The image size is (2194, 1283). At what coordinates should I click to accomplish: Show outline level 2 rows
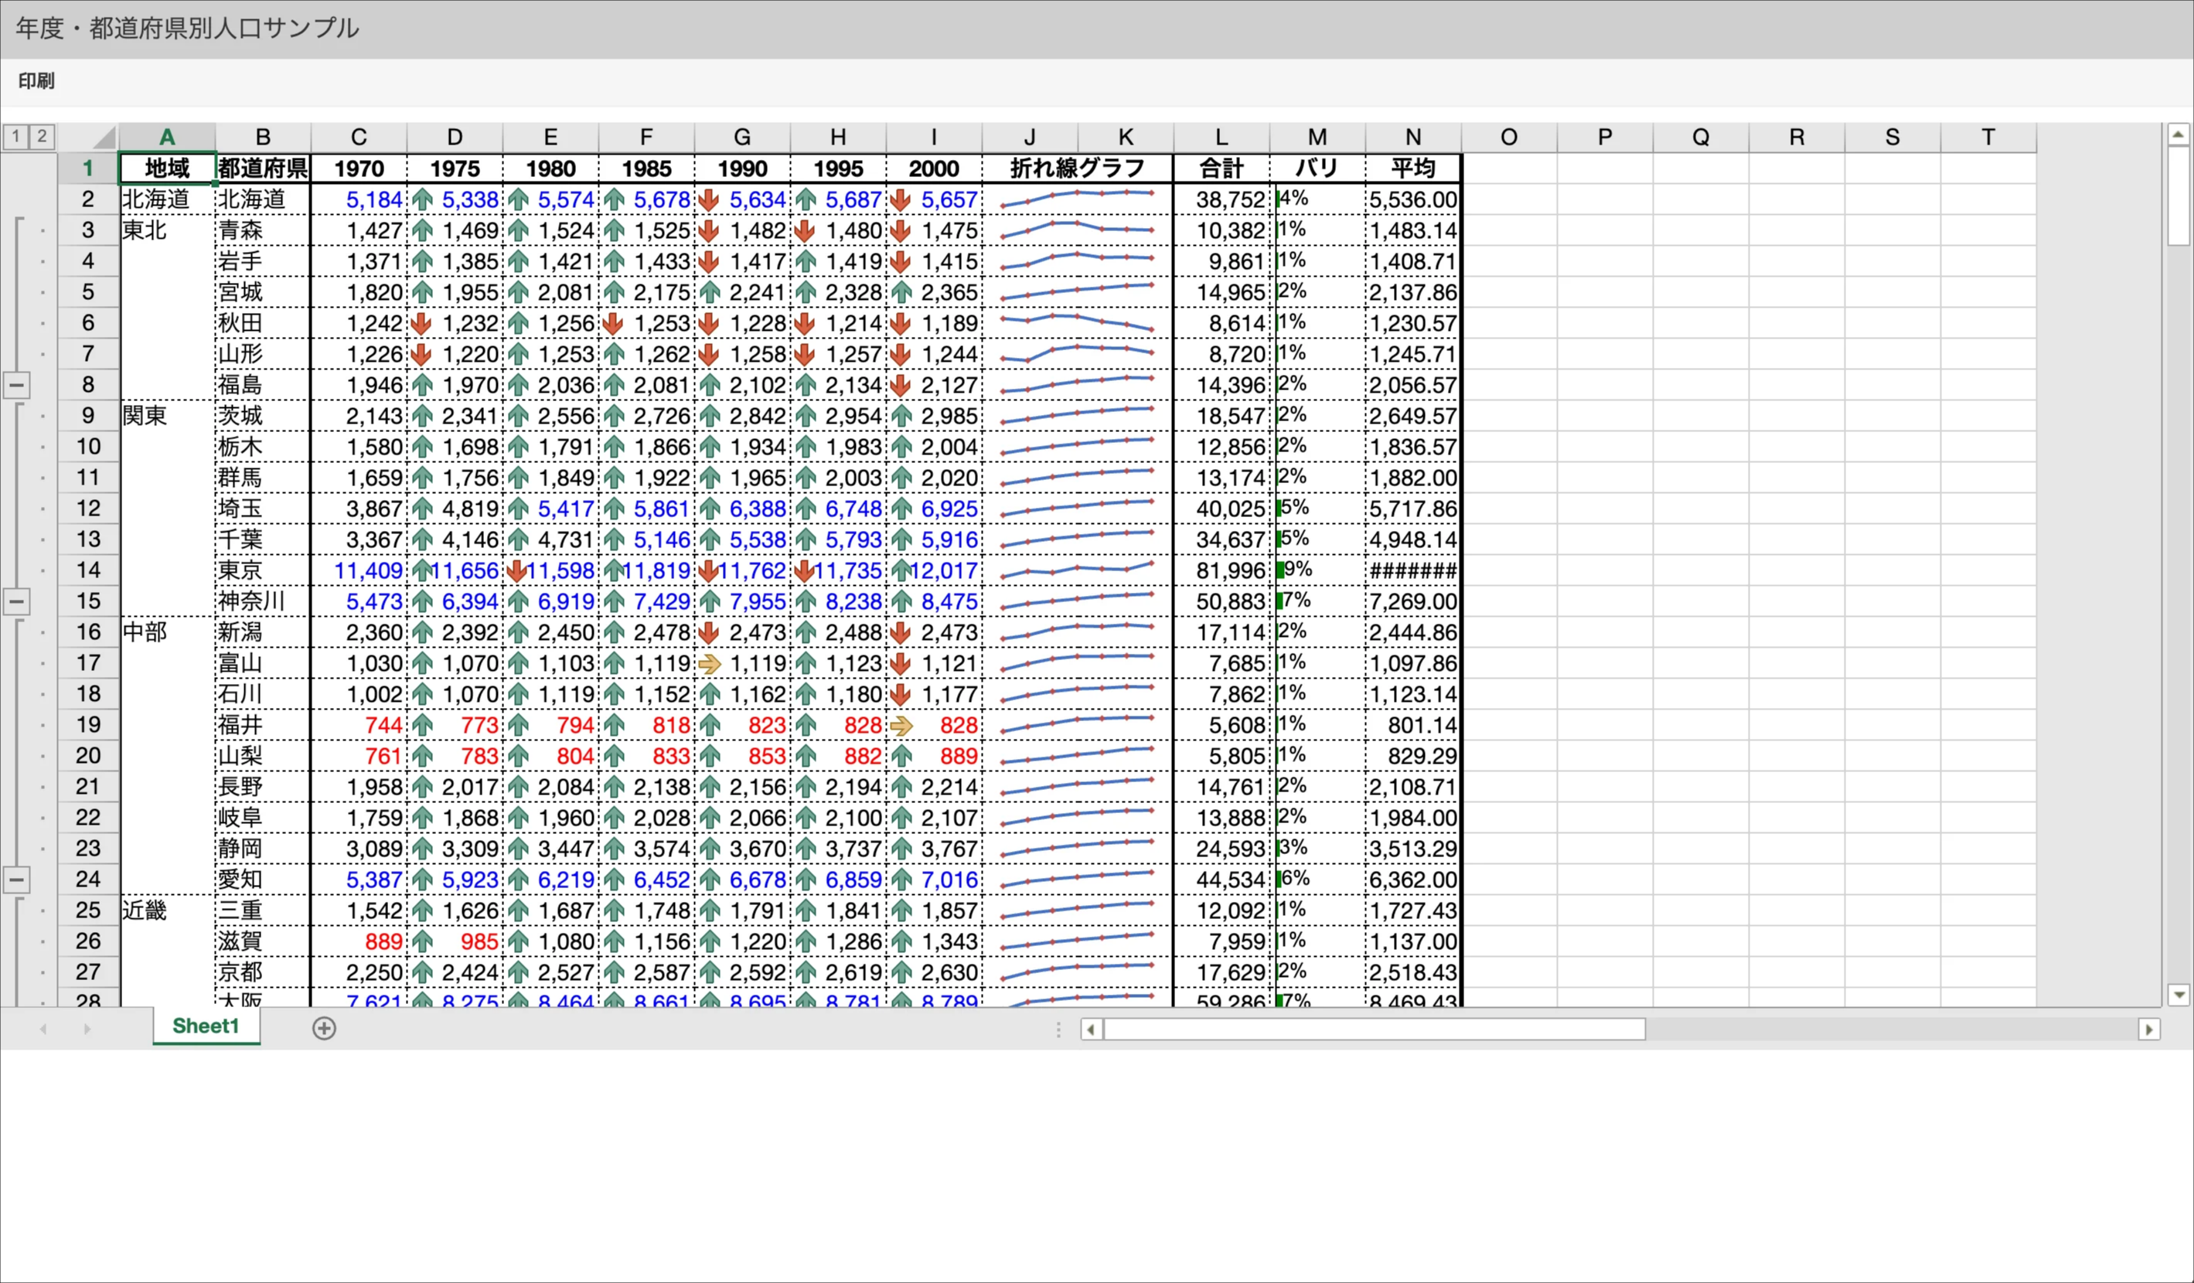coord(41,136)
